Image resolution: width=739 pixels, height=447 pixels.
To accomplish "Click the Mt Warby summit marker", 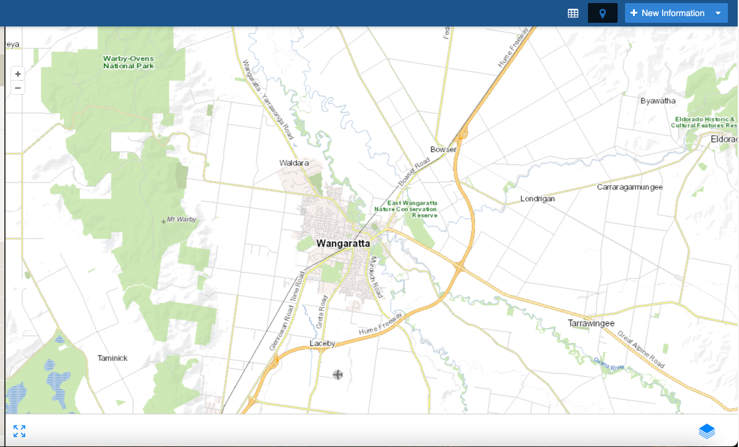I will (163, 220).
